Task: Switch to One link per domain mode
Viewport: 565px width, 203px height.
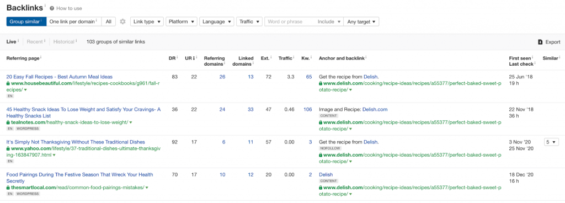Action: click(74, 22)
